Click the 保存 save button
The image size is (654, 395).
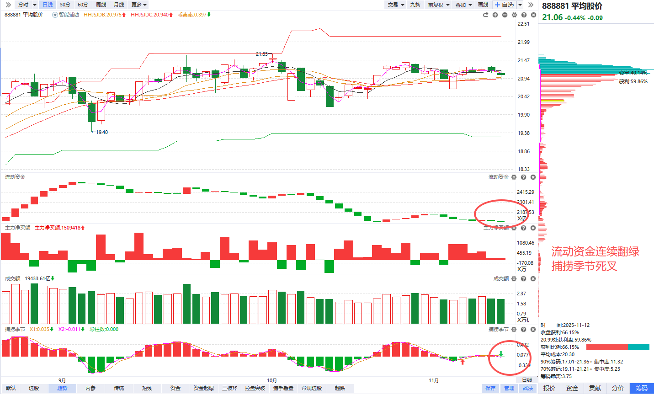[x=490, y=388]
